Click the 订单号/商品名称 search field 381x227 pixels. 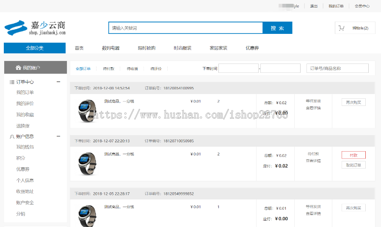[x=337, y=68]
